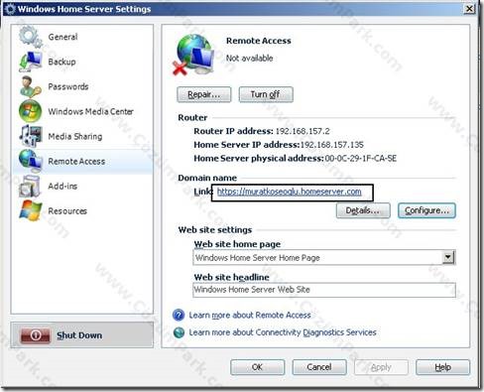The image size is (484, 392).
Task: Open the Resources settings page
Action: (67, 210)
